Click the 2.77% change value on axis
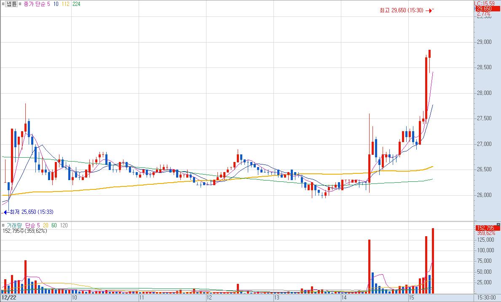 point(483,14)
